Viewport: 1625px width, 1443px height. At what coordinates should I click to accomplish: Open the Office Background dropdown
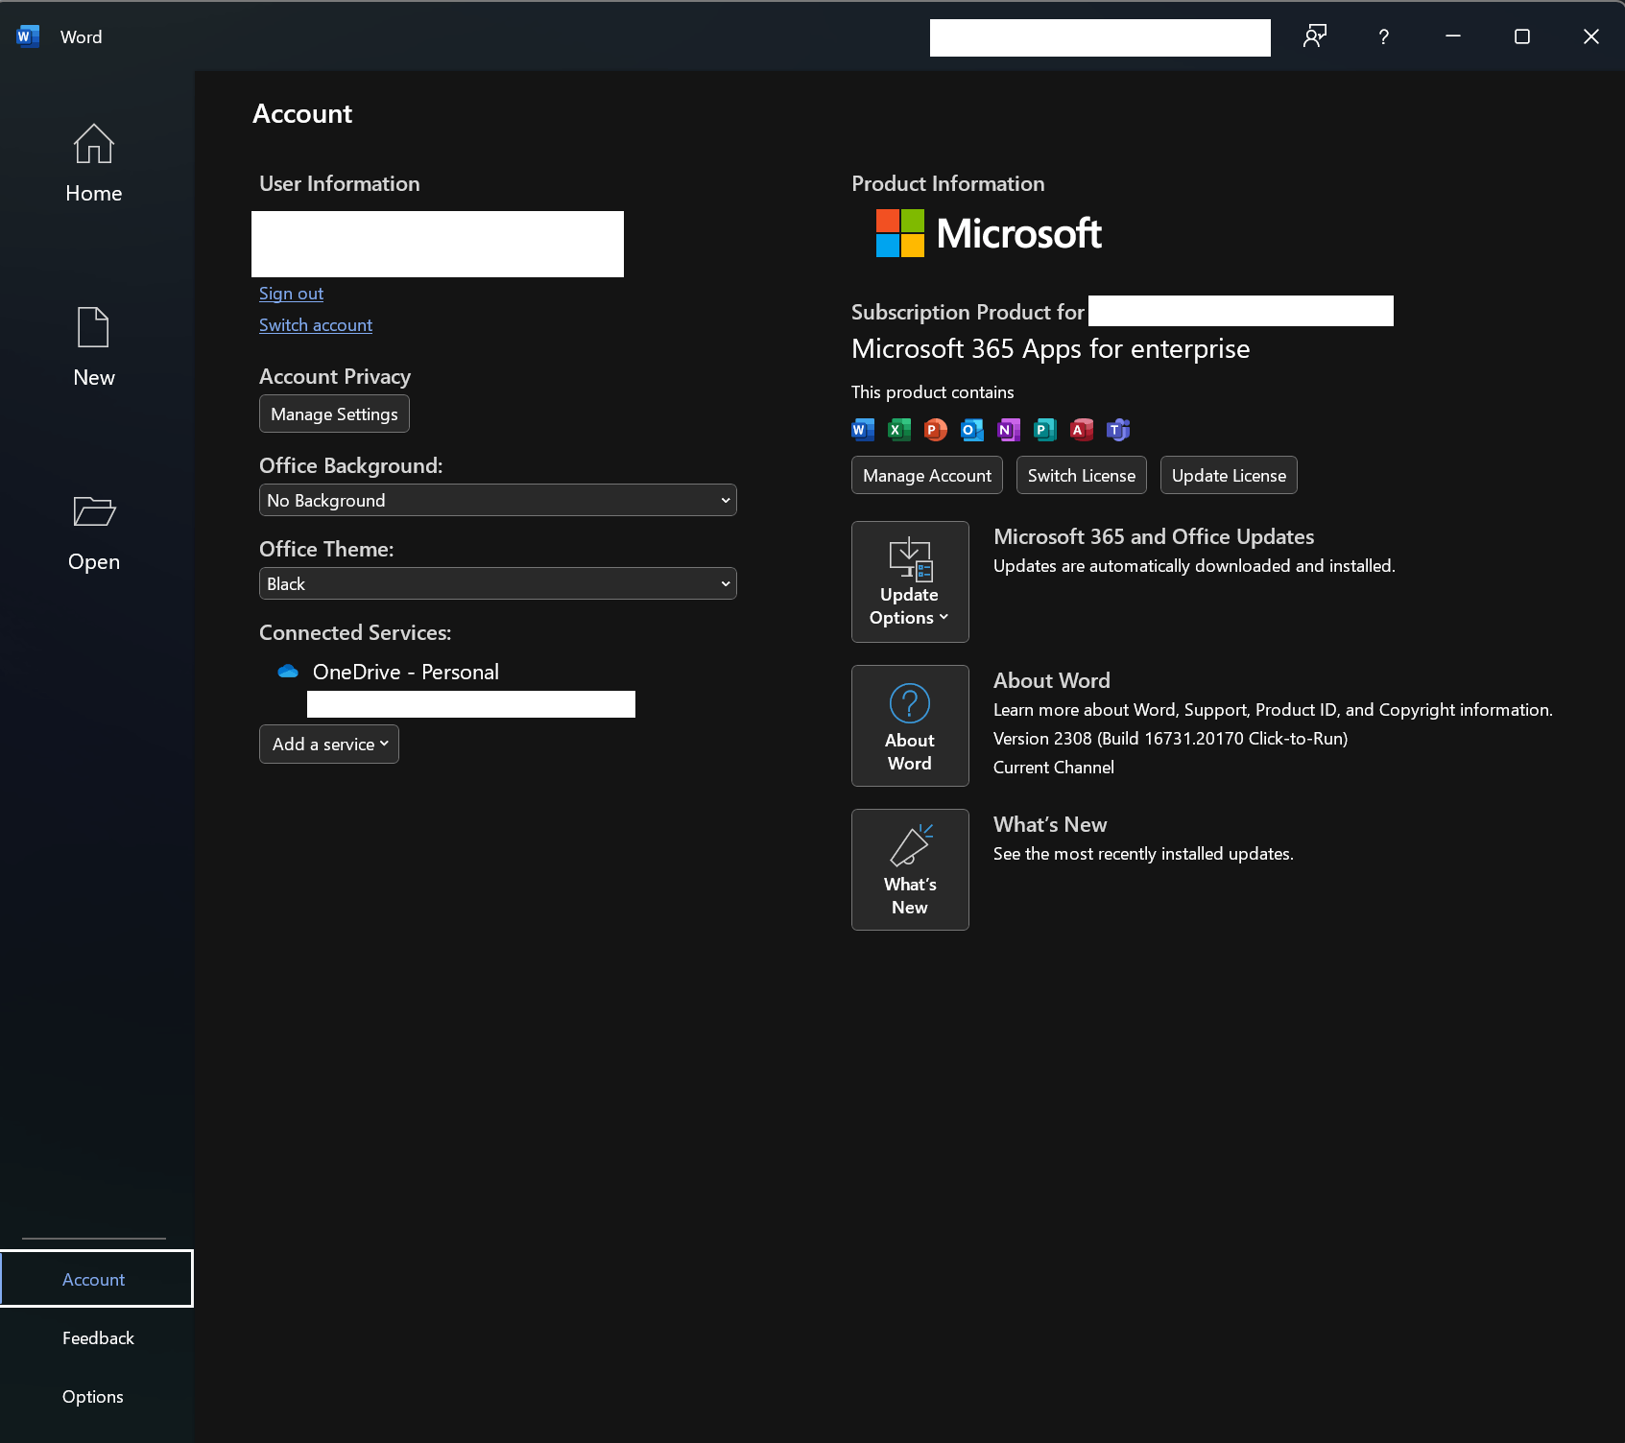498,500
